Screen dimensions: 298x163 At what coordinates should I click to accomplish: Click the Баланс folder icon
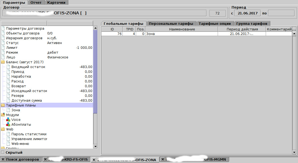[x=3, y=62]
